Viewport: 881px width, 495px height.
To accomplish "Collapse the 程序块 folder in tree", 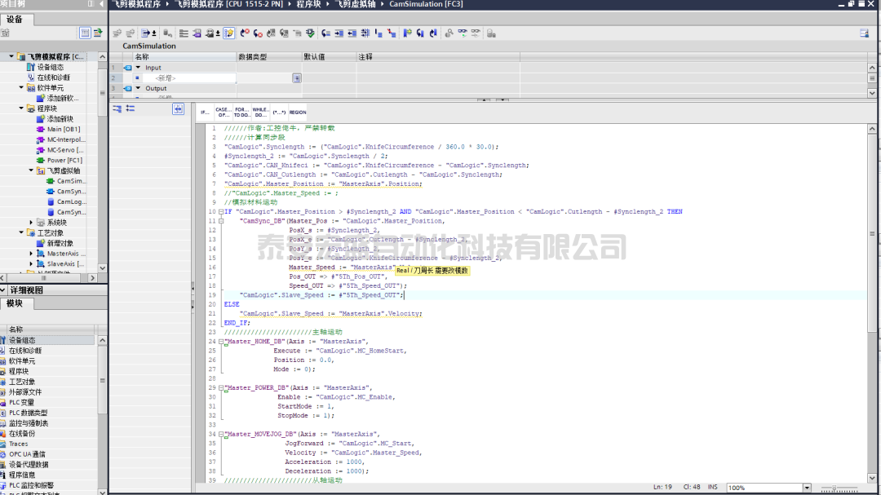I will [22, 108].
